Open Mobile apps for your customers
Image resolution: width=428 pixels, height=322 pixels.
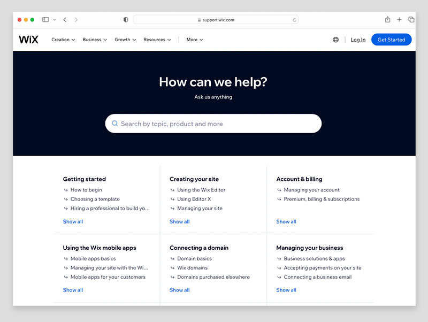point(108,277)
